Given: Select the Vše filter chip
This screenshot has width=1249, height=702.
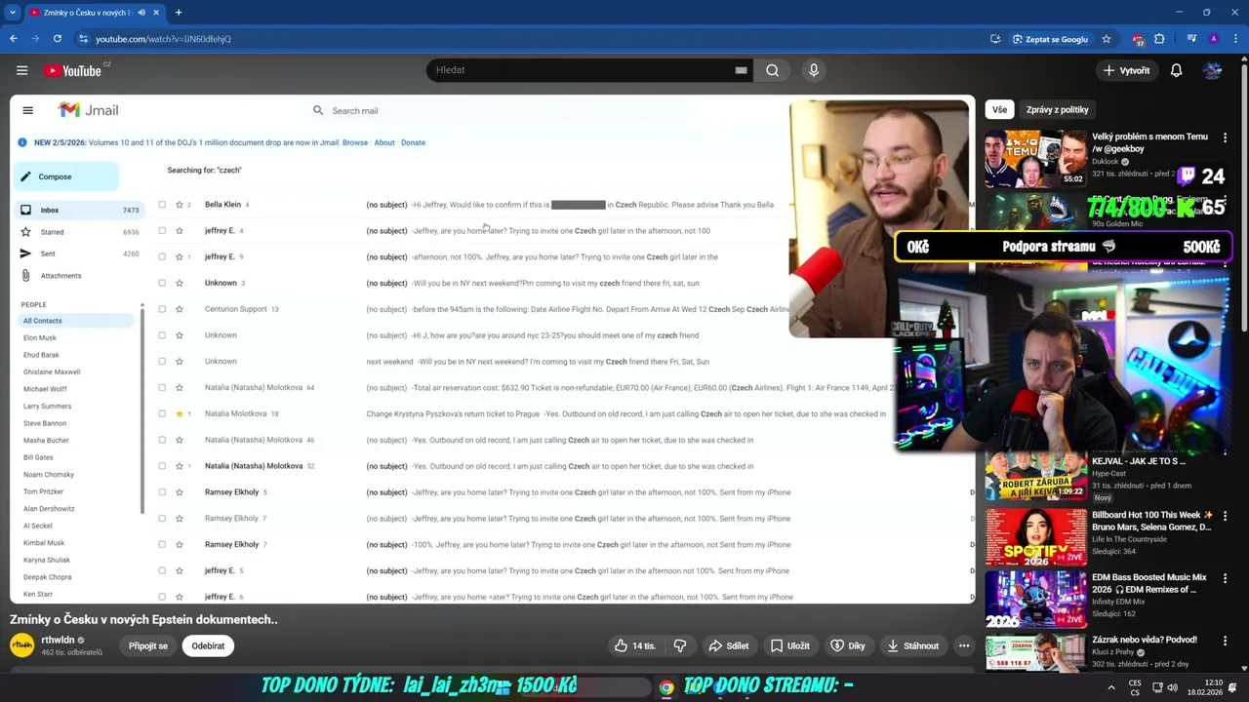Looking at the screenshot, I should (999, 110).
